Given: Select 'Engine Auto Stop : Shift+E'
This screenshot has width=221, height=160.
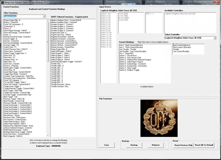Looking at the screenshot, I should 61,35.
